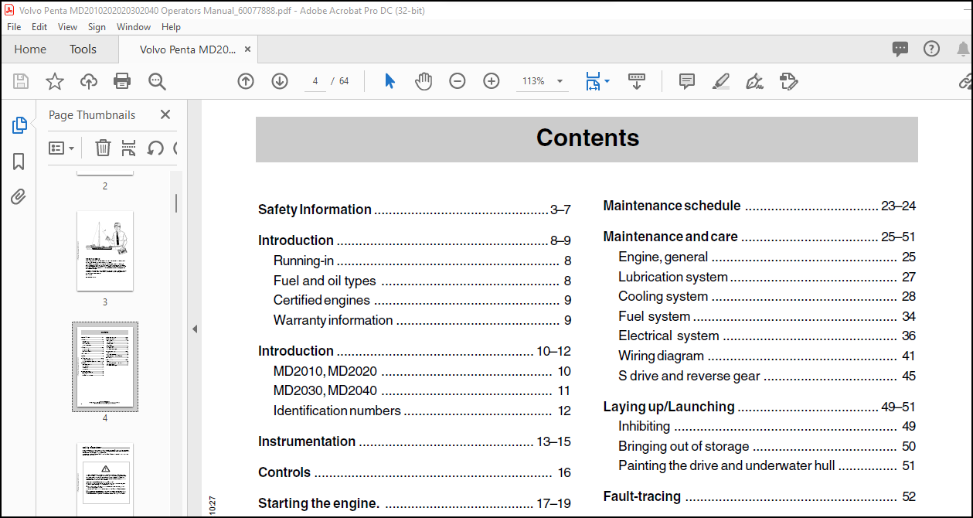Screen dimensions: 973x518
Task: Go to previous page arrow
Action: tap(246, 81)
